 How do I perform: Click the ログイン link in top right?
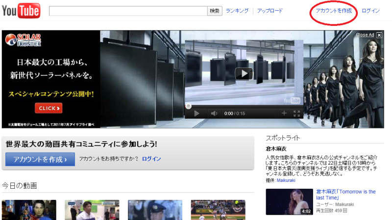(x=370, y=11)
